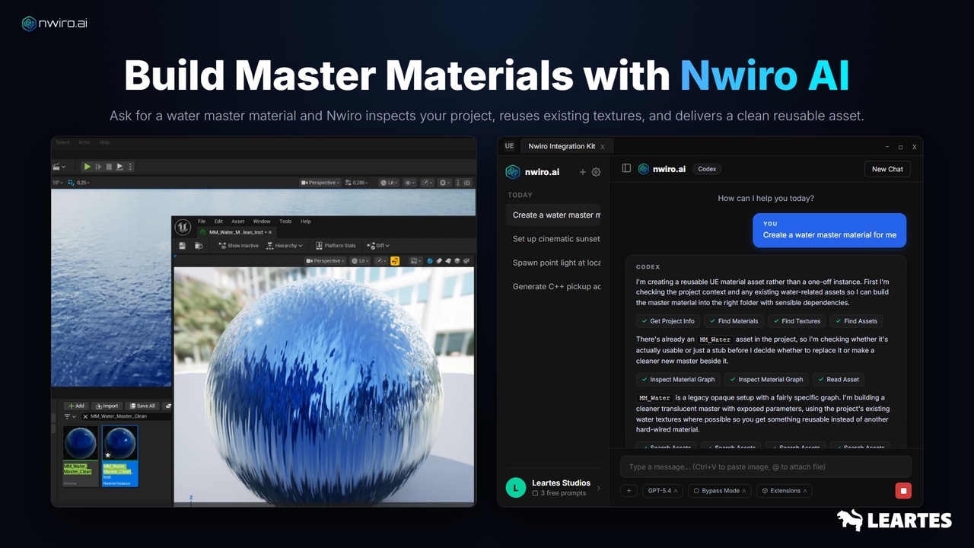Select the MM_Water_M..lean_Inst tab

tap(236, 231)
